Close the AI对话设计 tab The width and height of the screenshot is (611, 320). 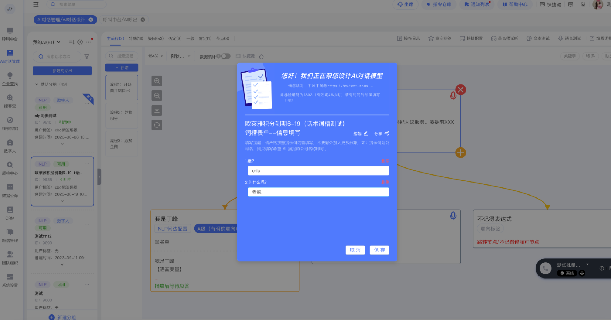pyautogui.click(x=91, y=20)
